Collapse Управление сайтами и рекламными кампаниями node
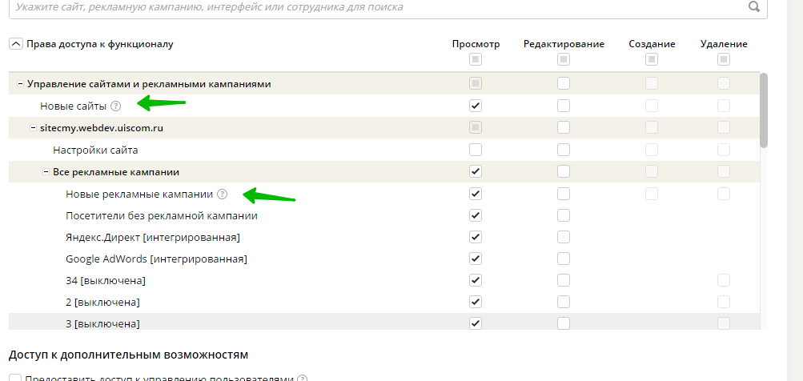Image resolution: width=803 pixels, height=381 pixels. 19,83
